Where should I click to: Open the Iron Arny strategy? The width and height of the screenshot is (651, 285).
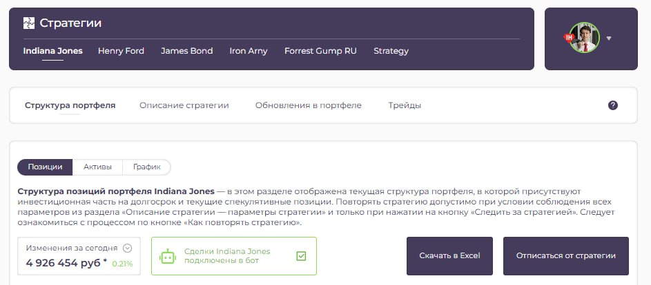(248, 51)
